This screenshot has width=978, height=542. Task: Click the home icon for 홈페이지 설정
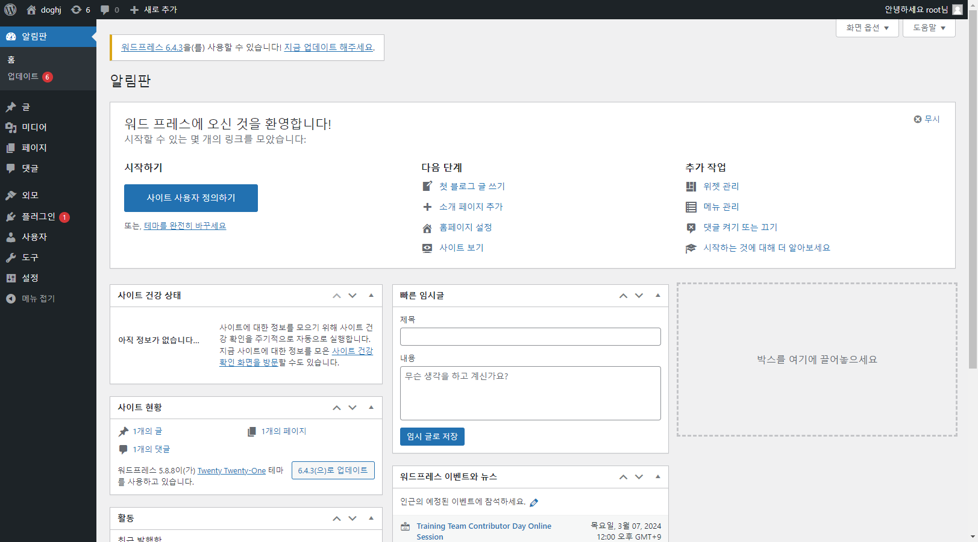(427, 228)
